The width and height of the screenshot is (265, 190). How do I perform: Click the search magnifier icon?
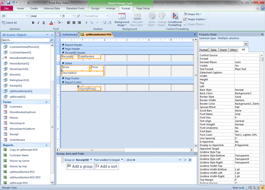click(x=51, y=40)
